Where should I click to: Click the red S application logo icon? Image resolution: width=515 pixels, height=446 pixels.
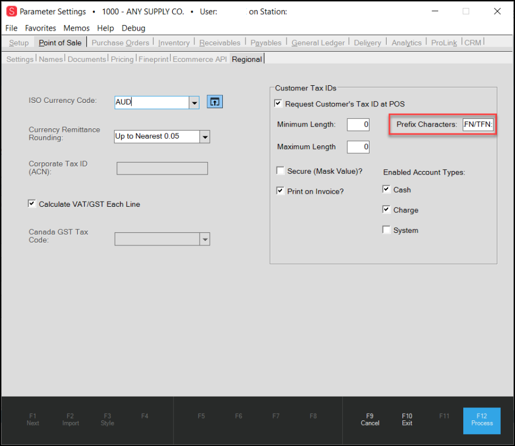tap(11, 11)
